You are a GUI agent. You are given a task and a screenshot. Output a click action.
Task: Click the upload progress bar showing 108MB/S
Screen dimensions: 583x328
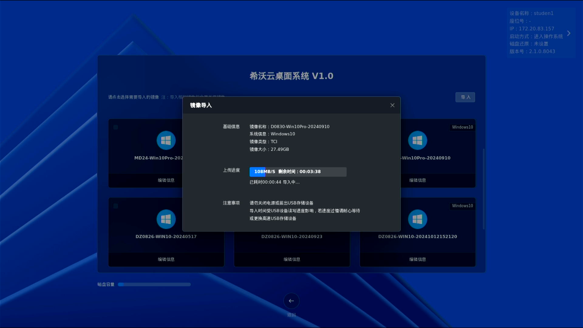point(298,172)
